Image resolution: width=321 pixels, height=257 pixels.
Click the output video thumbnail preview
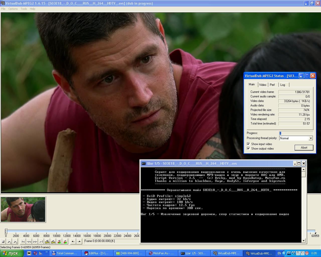(x=23, y=210)
